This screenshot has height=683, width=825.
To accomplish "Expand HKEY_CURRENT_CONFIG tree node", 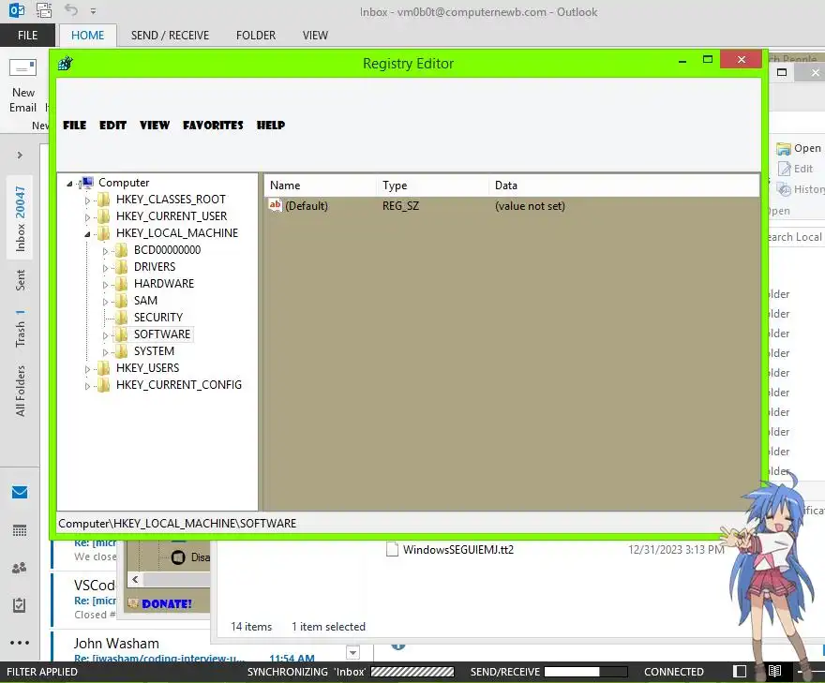I will click(87, 385).
